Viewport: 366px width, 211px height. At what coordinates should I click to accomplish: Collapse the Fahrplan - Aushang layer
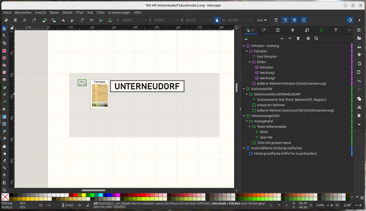(x=244, y=46)
